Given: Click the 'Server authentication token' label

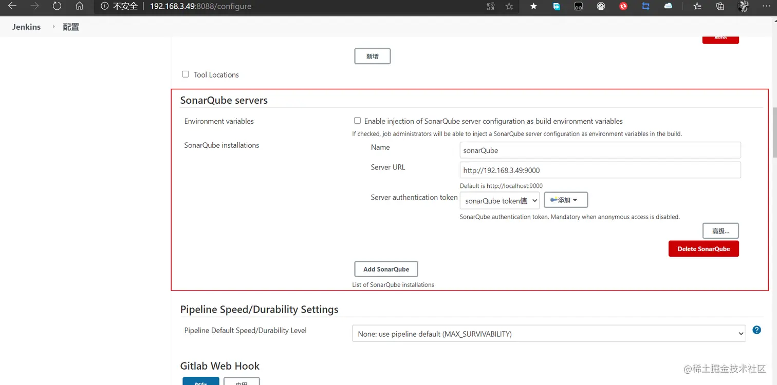Looking at the screenshot, I should tap(414, 197).
